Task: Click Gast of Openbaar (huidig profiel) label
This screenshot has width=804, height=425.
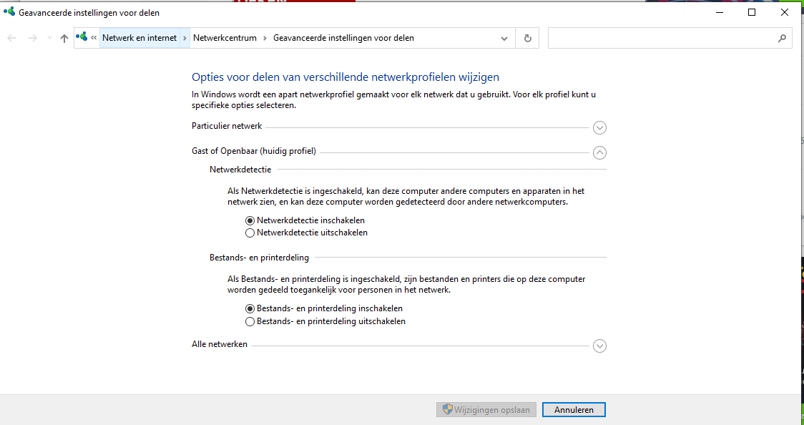Action: (254, 151)
